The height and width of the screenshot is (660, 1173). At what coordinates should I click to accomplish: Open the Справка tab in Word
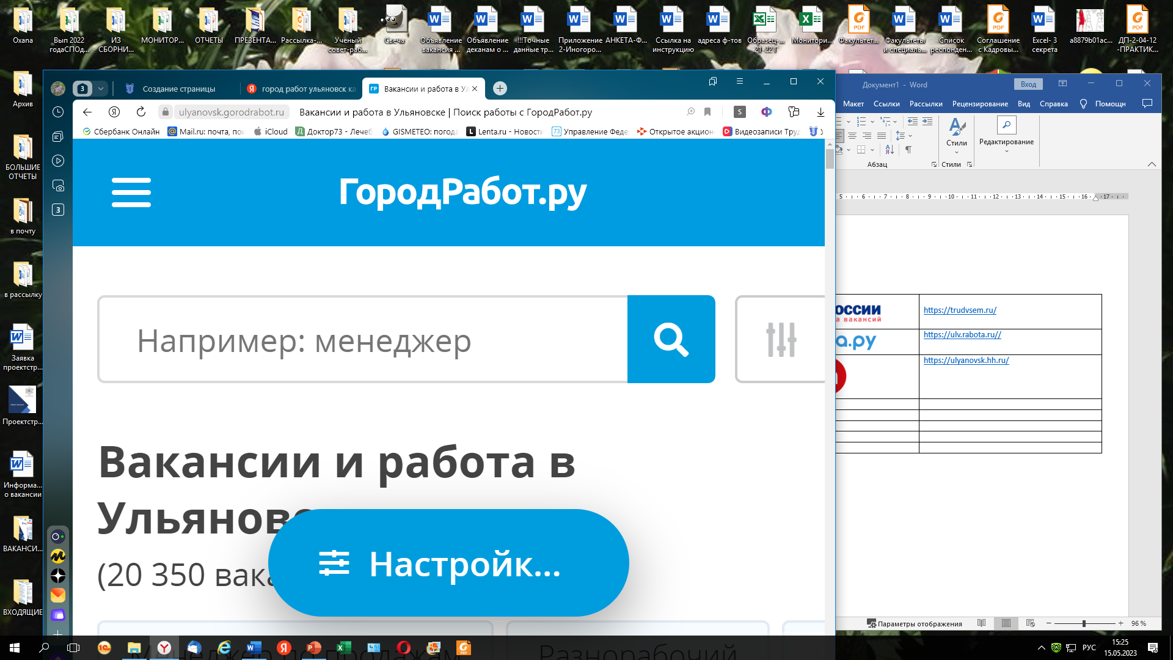pyautogui.click(x=1053, y=104)
